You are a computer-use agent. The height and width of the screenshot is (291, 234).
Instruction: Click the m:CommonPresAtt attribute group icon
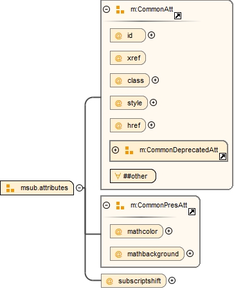tap(120, 206)
